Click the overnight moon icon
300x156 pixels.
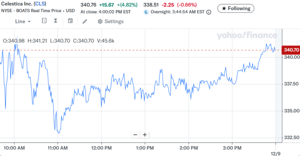tap(146, 12)
